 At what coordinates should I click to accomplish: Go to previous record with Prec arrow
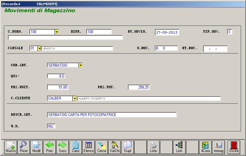pyautogui.click(x=50, y=147)
